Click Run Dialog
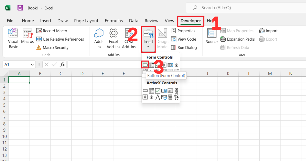The width and height of the screenshot is (306, 161). pos(184,48)
